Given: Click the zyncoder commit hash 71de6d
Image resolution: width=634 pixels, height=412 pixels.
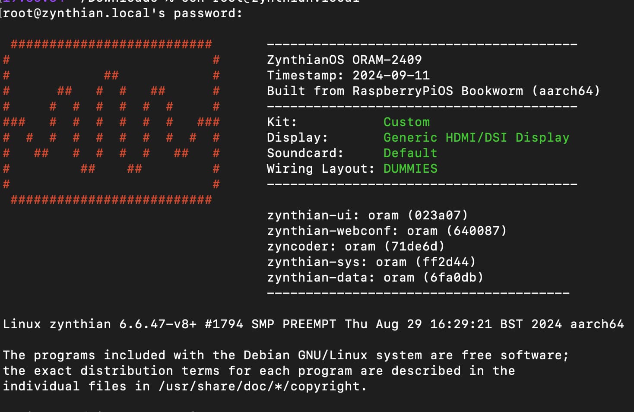Looking at the screenshot, I should click(414, 246).
